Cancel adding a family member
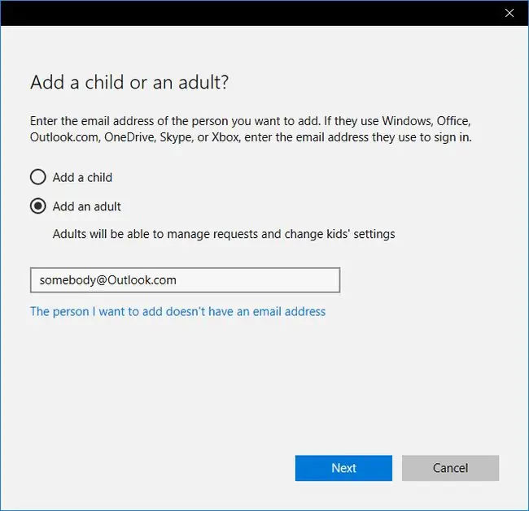 (450, 468)
